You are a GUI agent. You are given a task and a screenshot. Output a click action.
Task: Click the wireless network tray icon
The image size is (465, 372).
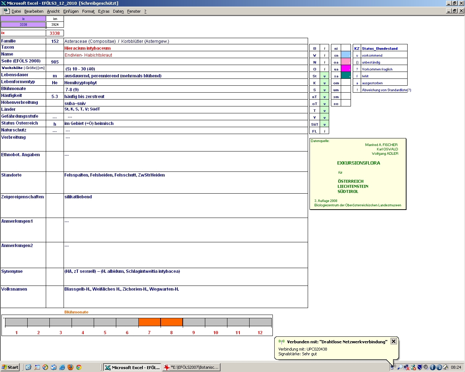[393, 367]
